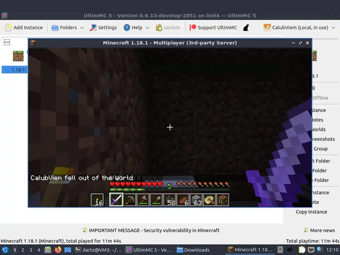Click the total played status text
Screen dimensions: 340x255
[61, 241]
